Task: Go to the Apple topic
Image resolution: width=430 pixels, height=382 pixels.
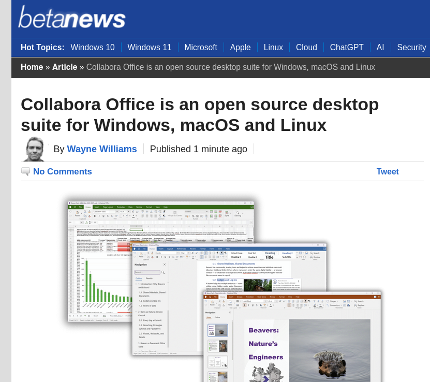Action: tap(240, 48)
